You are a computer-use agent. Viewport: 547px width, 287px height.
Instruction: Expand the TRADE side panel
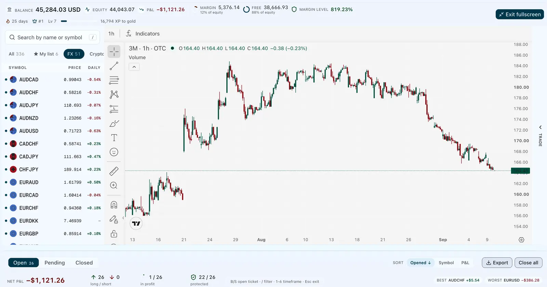[x=540, y=136]
